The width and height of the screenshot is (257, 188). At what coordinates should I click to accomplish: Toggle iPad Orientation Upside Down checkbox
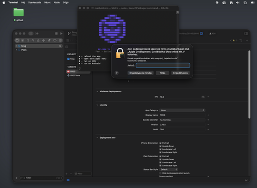tap(160, 159)
